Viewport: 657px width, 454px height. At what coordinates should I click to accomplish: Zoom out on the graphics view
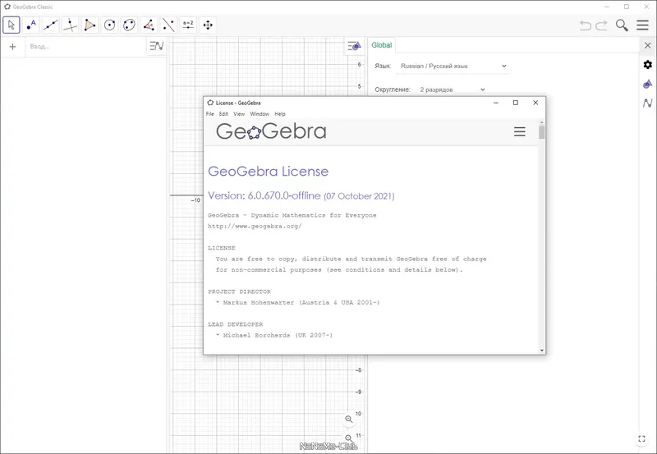tap(348, 438)
